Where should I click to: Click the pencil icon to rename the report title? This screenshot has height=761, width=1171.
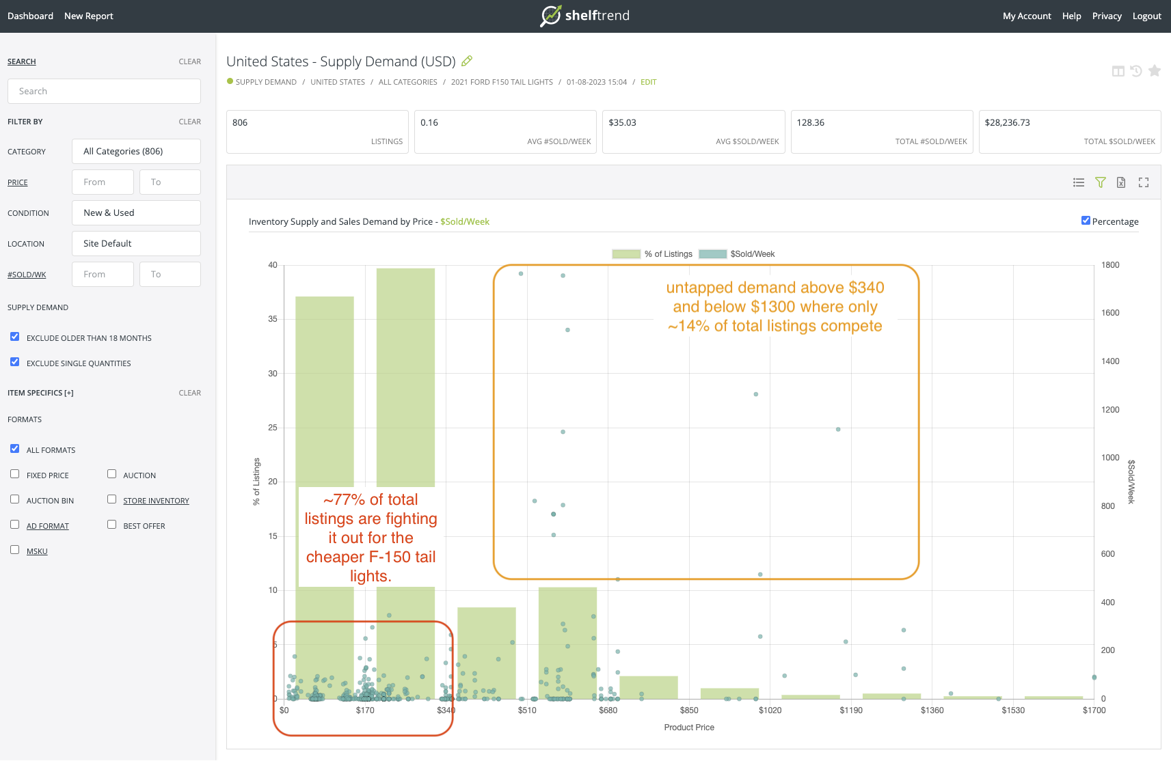467,61
